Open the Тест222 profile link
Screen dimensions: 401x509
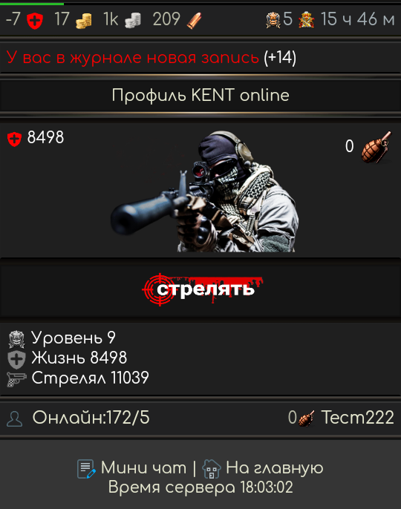point(357,418)
